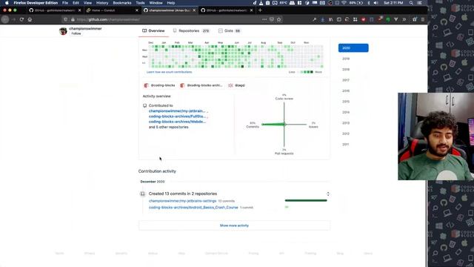Click the padlock site security icon

tap(73, 19)
